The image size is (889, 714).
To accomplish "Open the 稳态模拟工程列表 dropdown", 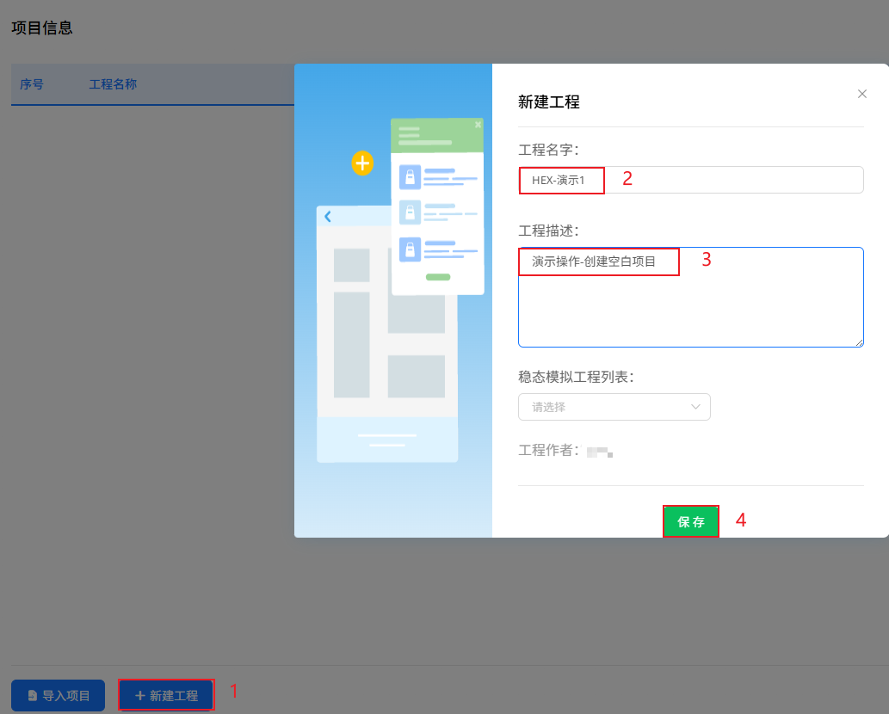I will (614, 407).
